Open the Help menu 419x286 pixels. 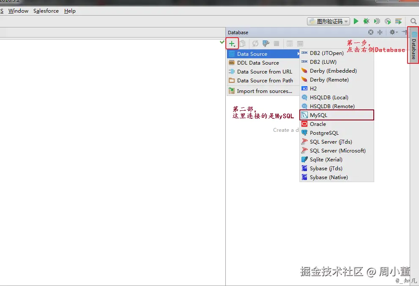70,11
